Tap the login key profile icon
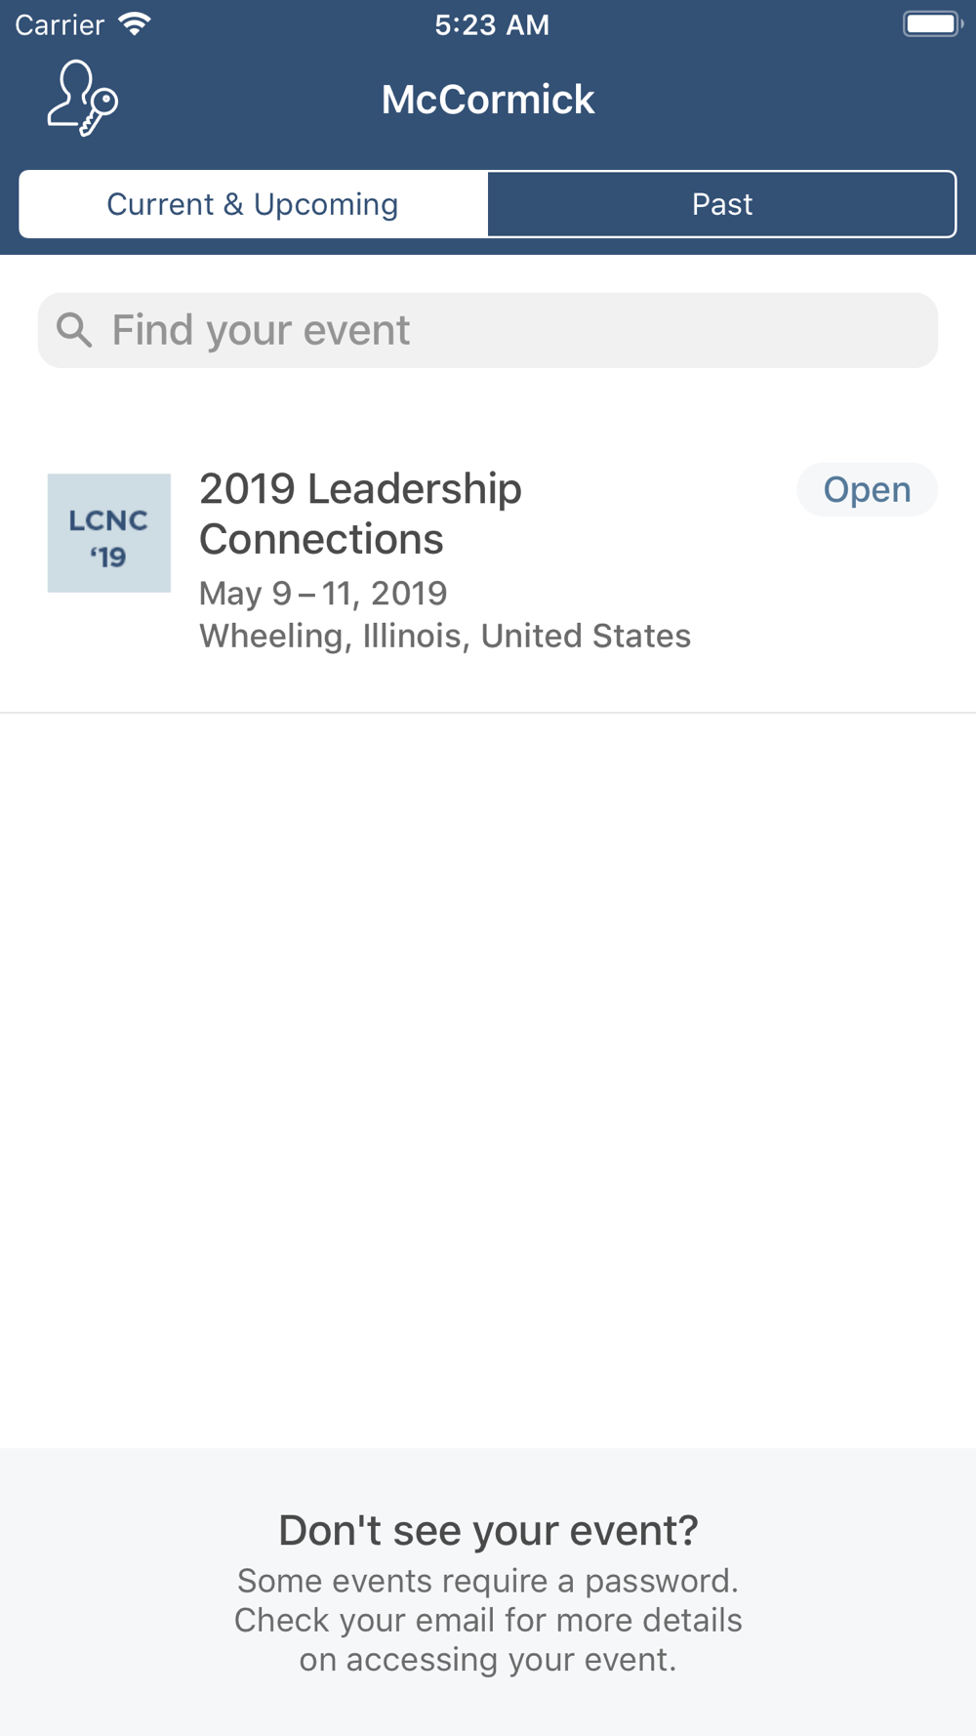976x1736 pixels. click(x=83, y=99)
